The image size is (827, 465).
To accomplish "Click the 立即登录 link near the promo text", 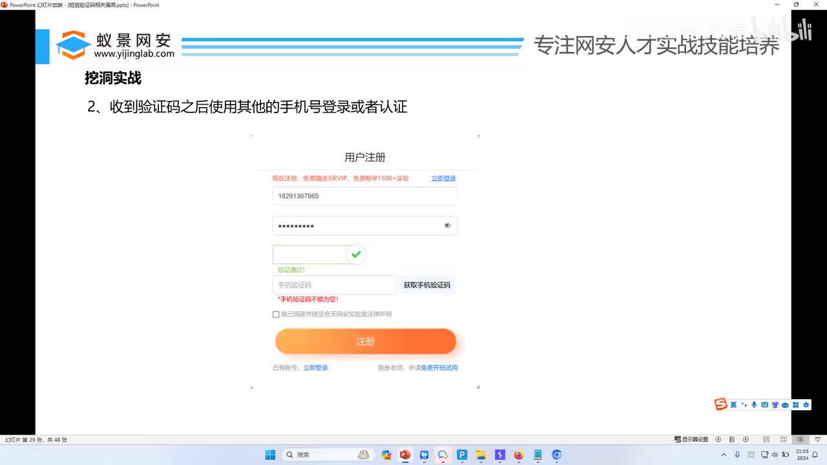I will (444, 178).
